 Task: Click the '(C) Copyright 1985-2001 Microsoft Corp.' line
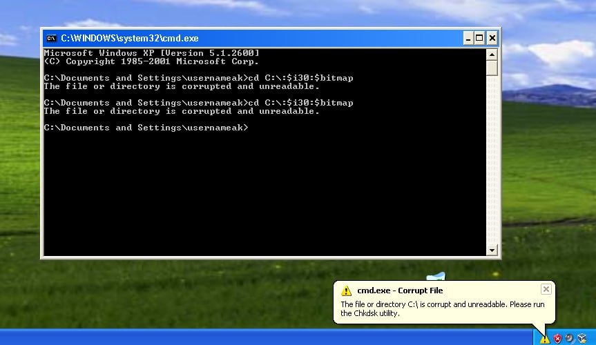[151, 61]
